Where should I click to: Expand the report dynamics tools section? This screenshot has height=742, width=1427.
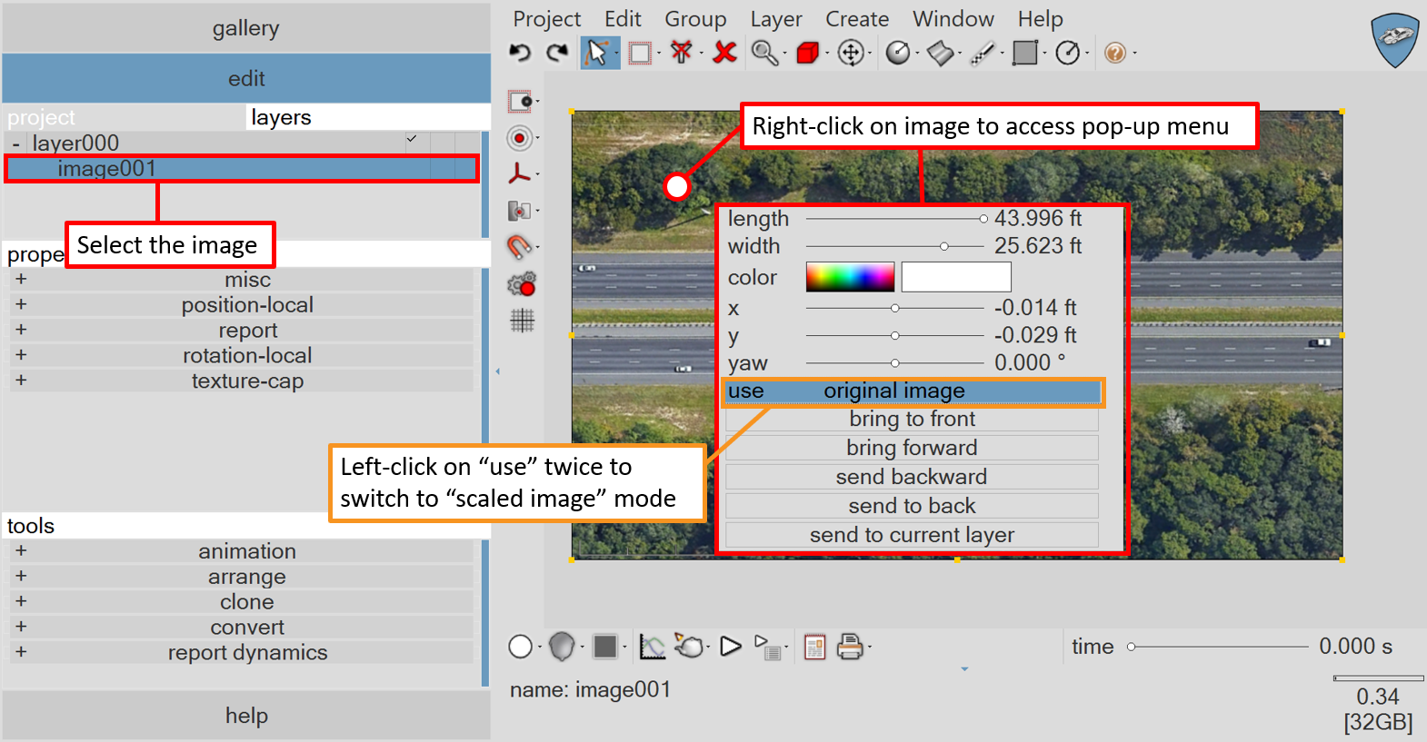point(21,652)
